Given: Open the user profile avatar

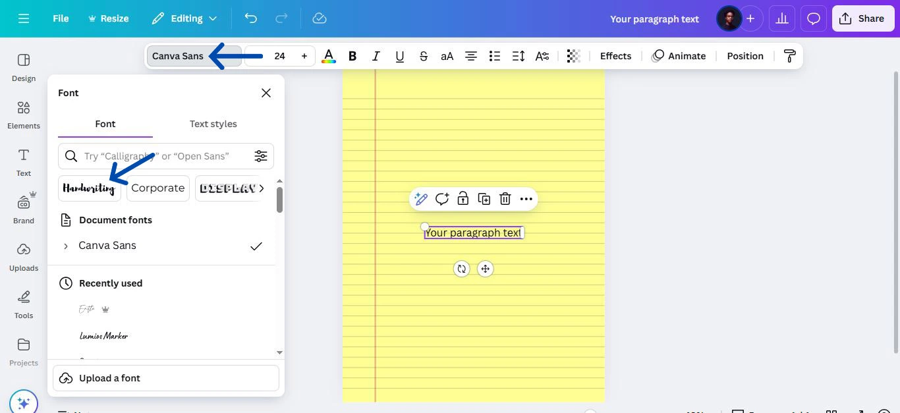Looking at the screenshot, I should [729, 18].
